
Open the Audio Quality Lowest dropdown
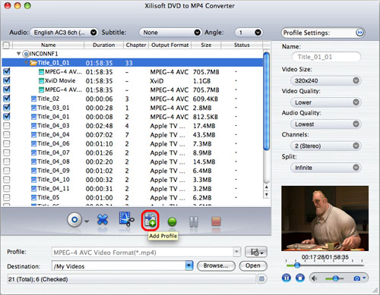click(x=325, y=124)
